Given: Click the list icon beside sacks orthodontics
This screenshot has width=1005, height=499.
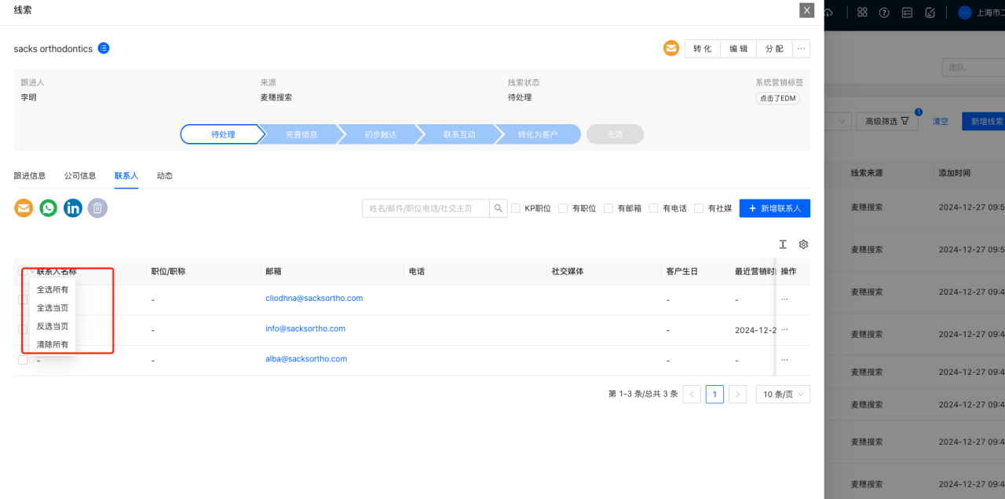Looking at the screenshot, I should coord(104,48).
